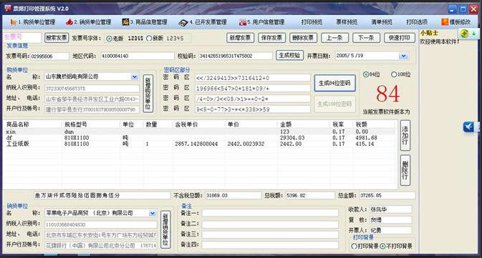Click the 复核 field

tap(391, 220)
